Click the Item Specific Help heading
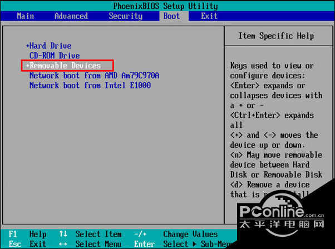335x249 pixels. click(x=276, y=36)
